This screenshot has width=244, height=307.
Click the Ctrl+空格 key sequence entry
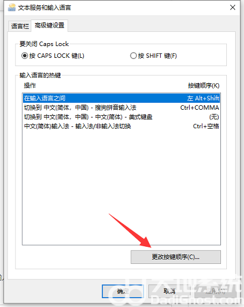tap(206, 126)
